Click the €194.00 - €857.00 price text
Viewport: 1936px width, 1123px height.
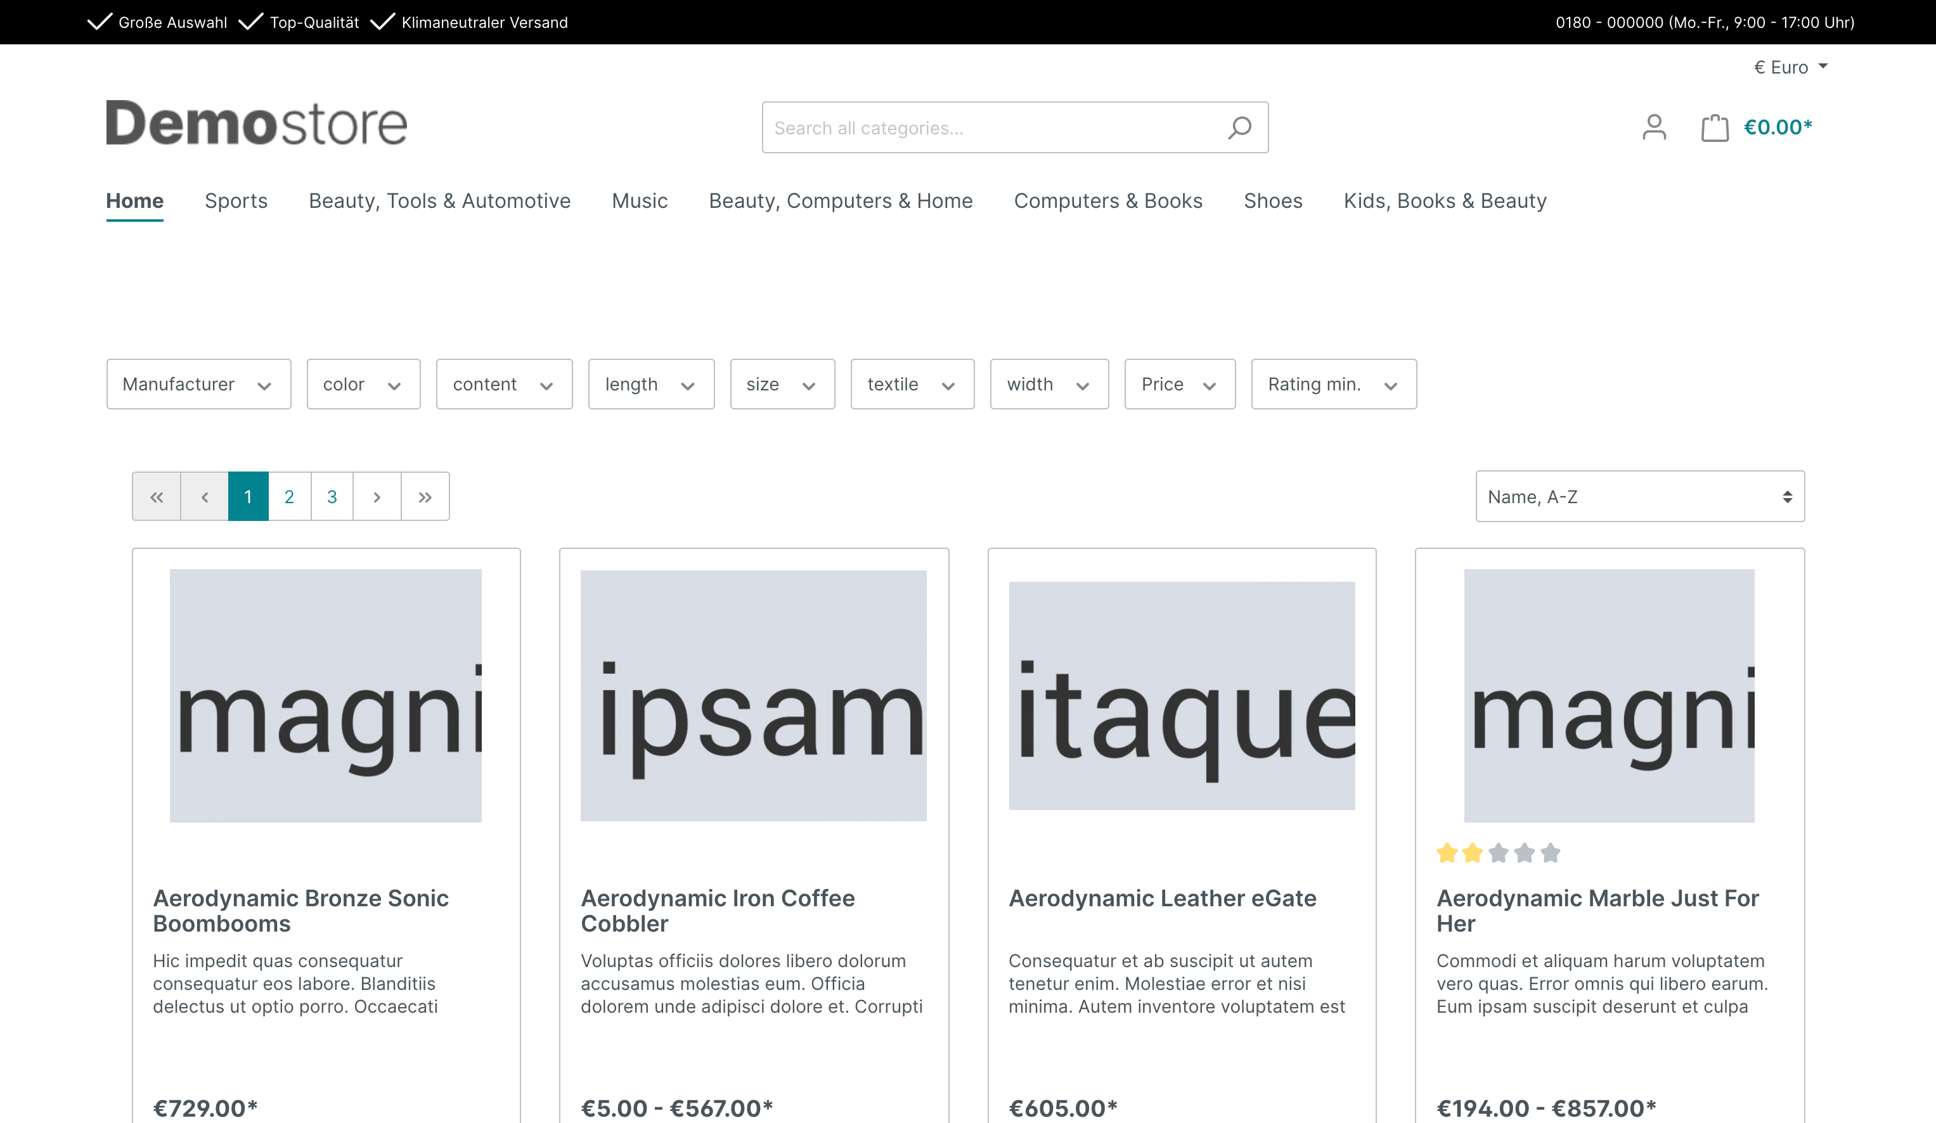point(1547,1108)
